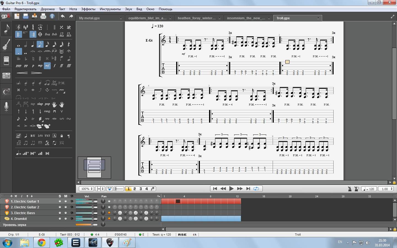Open the page layout mode dropdown

(x=100, y=189)
